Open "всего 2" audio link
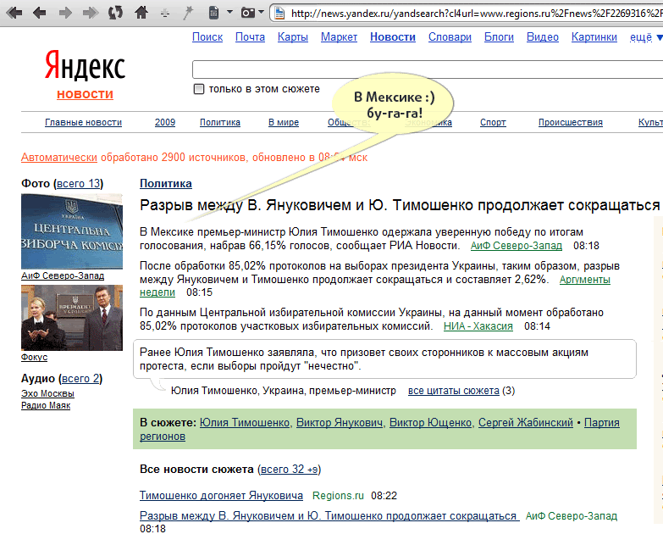The image size is (663, 534). point(80,378)
